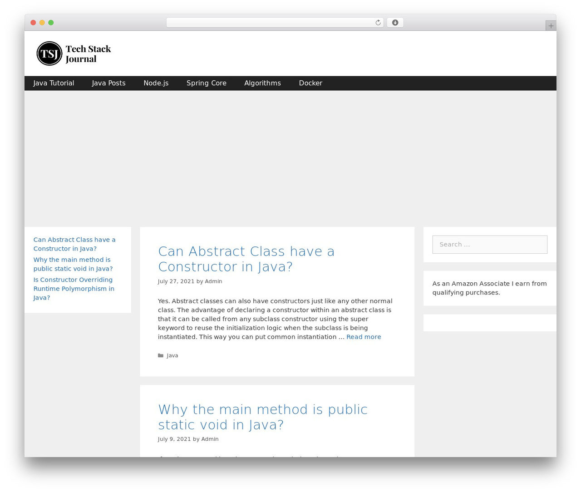Maximize the window with the green button
Screen dimensions: 581x492
51,23
